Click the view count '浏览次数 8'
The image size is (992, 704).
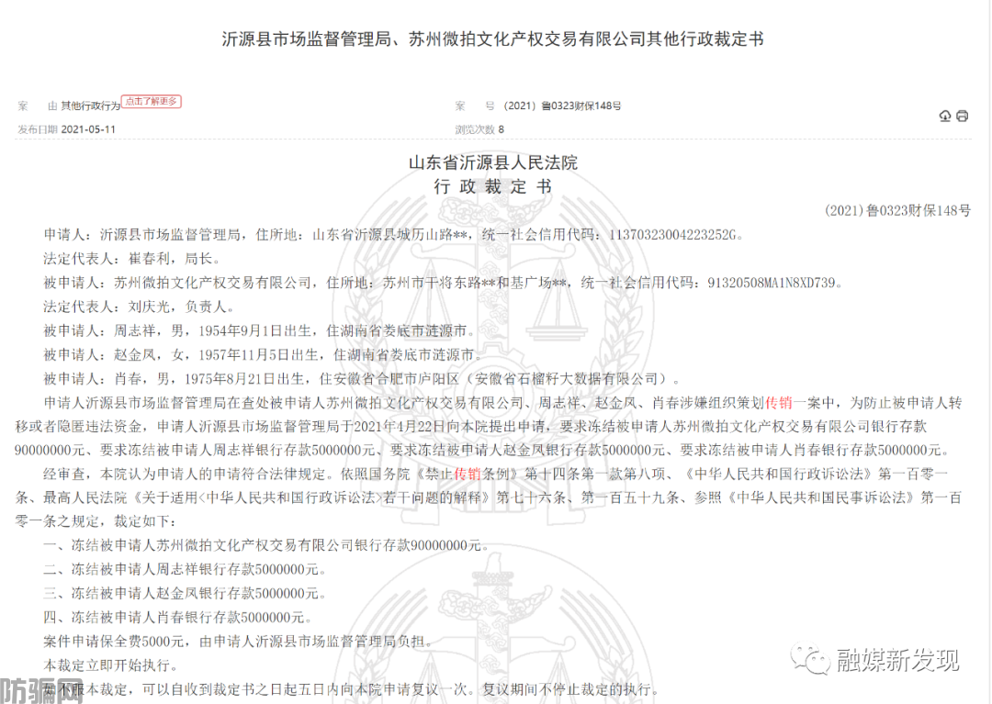point(479,129)
